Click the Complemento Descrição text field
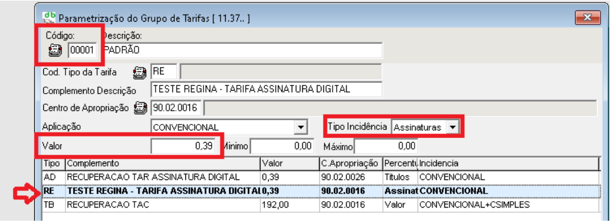 266,89
